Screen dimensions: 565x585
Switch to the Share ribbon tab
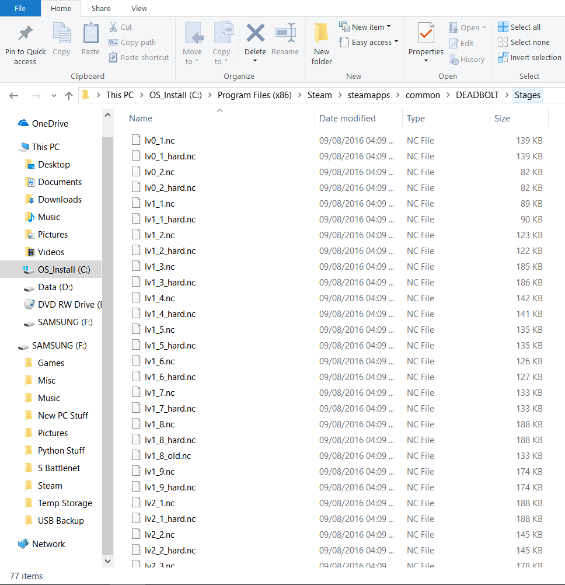pos(101,8)
